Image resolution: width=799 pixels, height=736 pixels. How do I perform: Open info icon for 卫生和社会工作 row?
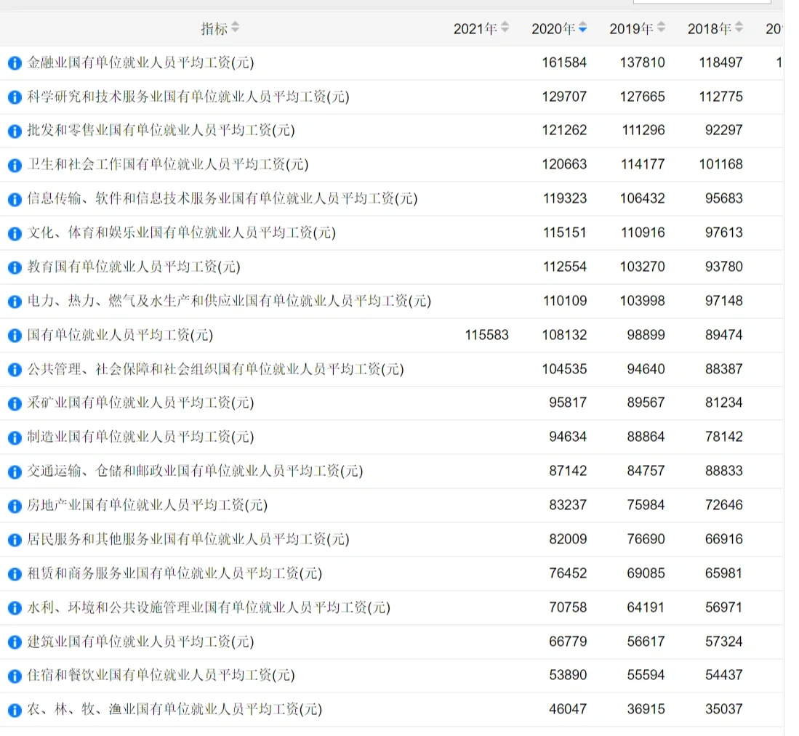point(15,165)
